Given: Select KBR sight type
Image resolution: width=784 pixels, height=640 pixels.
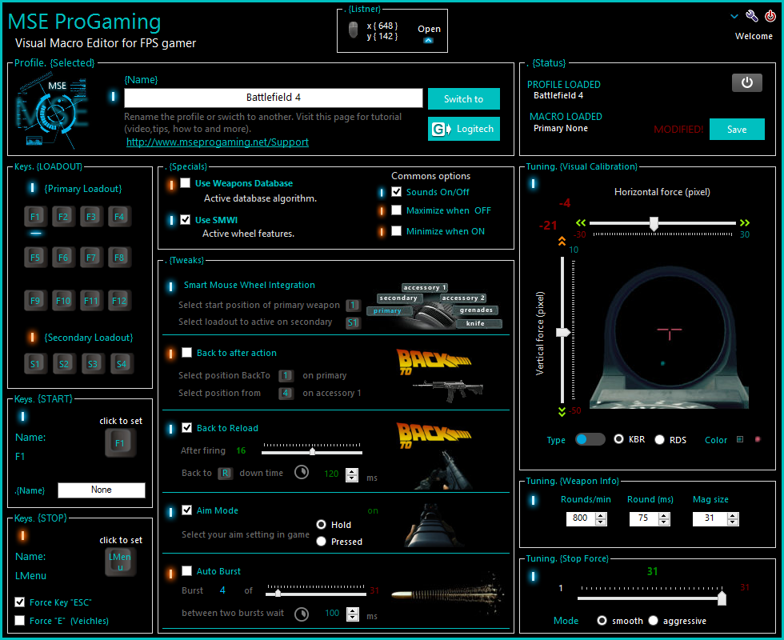Looking at the screenshot, I should coord(619,439).
